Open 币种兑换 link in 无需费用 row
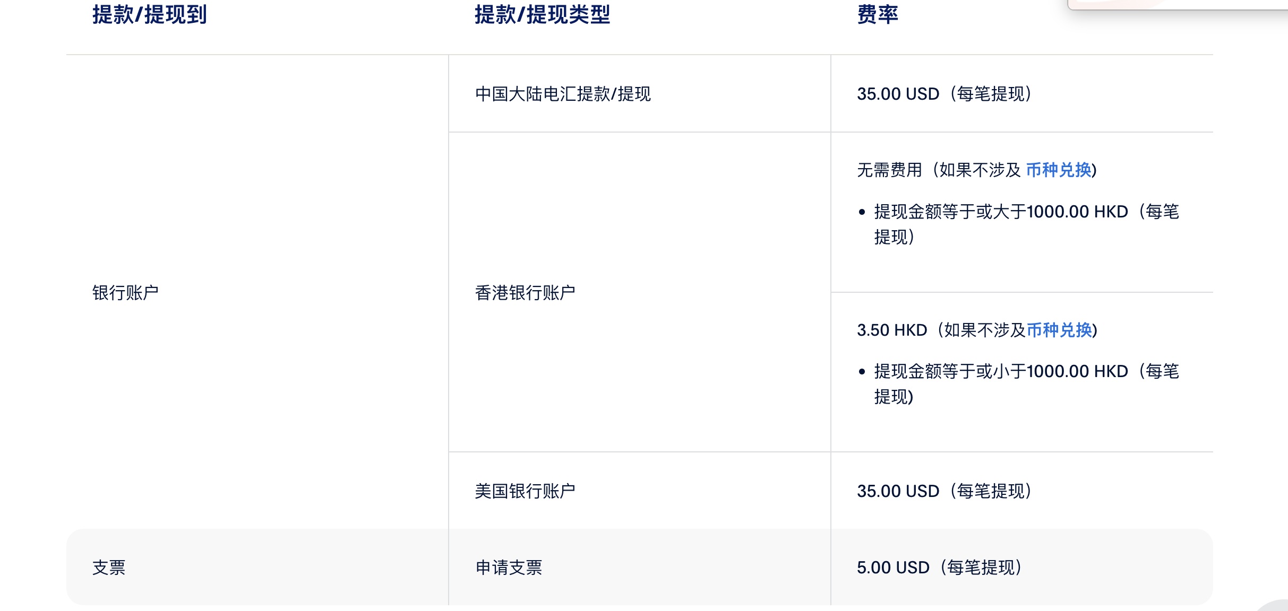This screenshot has width=1288, height=611. pos(1058,170)
